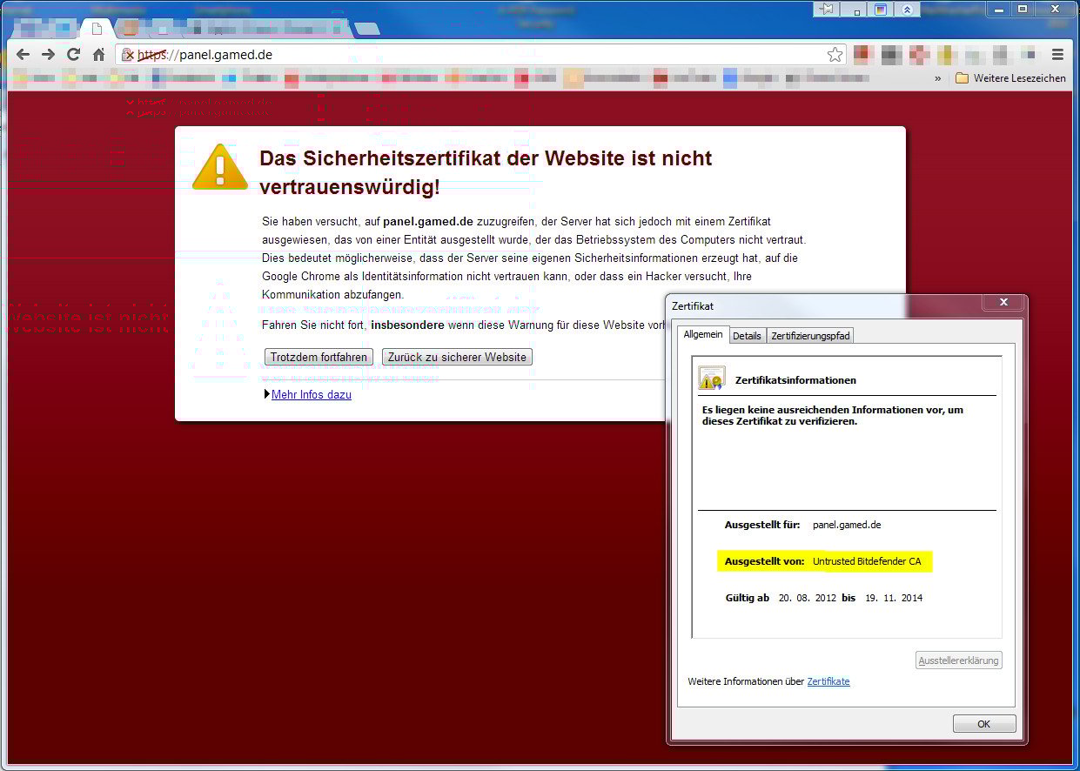Open the Weitere Lesezeichen folder
This screenshot has height=771, width=1080.
coord(1010,78)
